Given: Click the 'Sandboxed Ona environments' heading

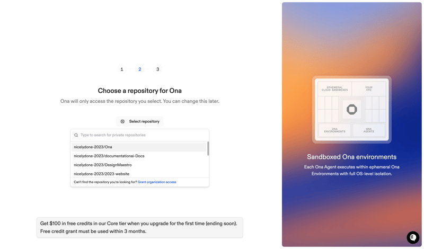Looking at the screenshot, I should [x=351, y=157].
